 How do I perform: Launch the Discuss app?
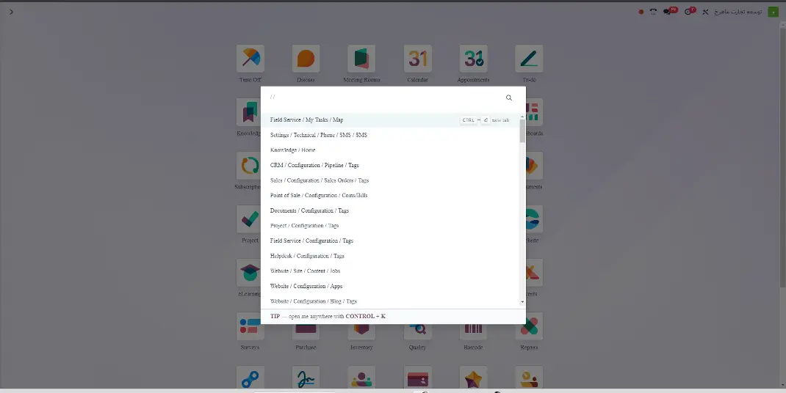tap(306, 59)
